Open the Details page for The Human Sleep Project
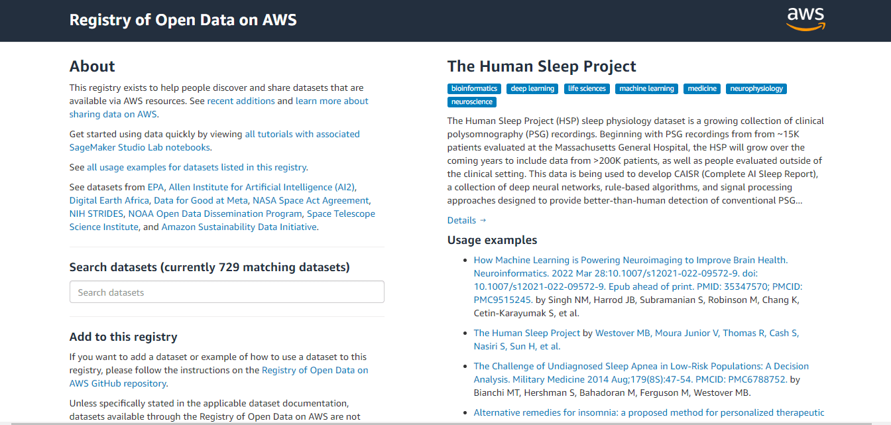Image resolution: width=891 pixels, height=425 pixels. tap(463, 219)
